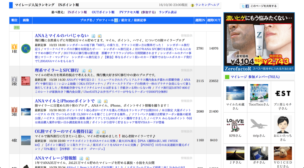This screenshot has width=304, height=168.
Task: Click red thumbnail image of 2位 blog
Action: click(x=26, y=81)
